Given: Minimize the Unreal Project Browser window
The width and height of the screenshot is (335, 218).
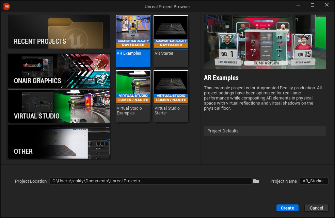Looking at the screenshot, I should (298, 5).
